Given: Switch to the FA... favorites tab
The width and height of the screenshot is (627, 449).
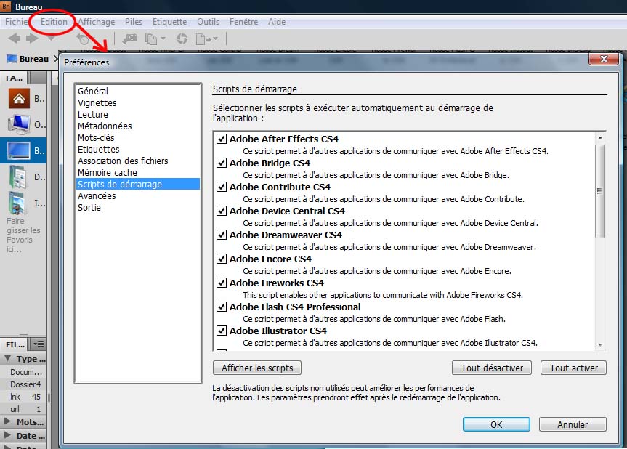Looking at the screenshot, I should point(14,78).
